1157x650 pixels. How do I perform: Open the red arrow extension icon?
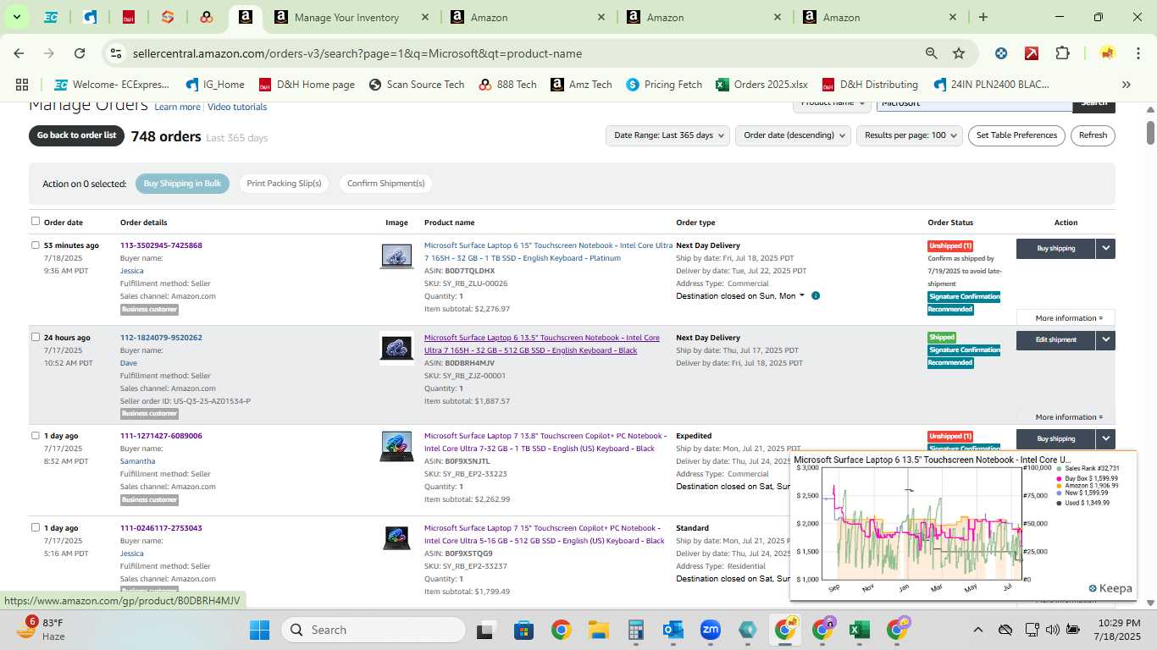(x=1032, y=53)
